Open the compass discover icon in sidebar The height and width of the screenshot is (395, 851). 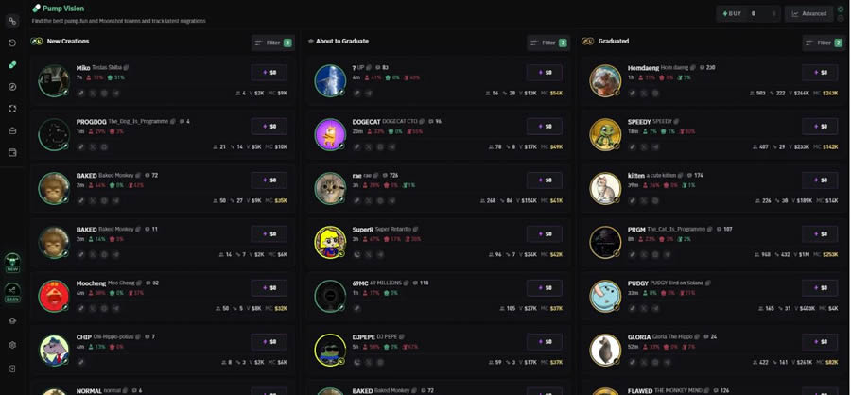point(12,87)
